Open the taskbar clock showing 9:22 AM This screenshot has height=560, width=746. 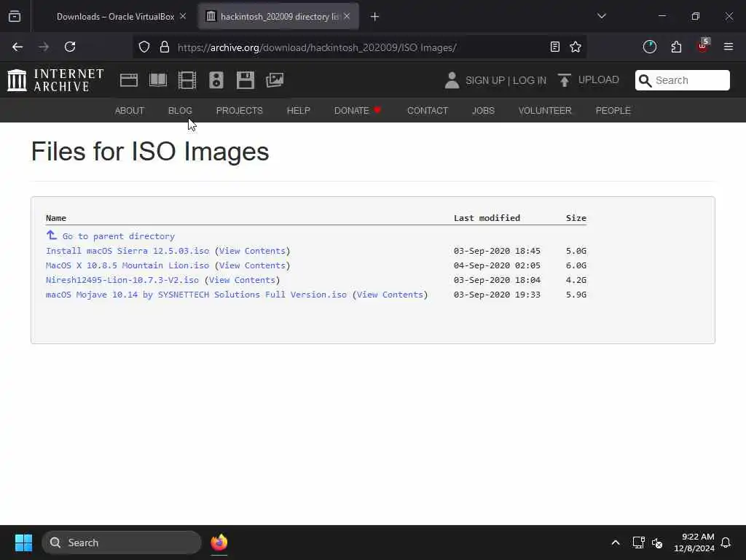694,542
